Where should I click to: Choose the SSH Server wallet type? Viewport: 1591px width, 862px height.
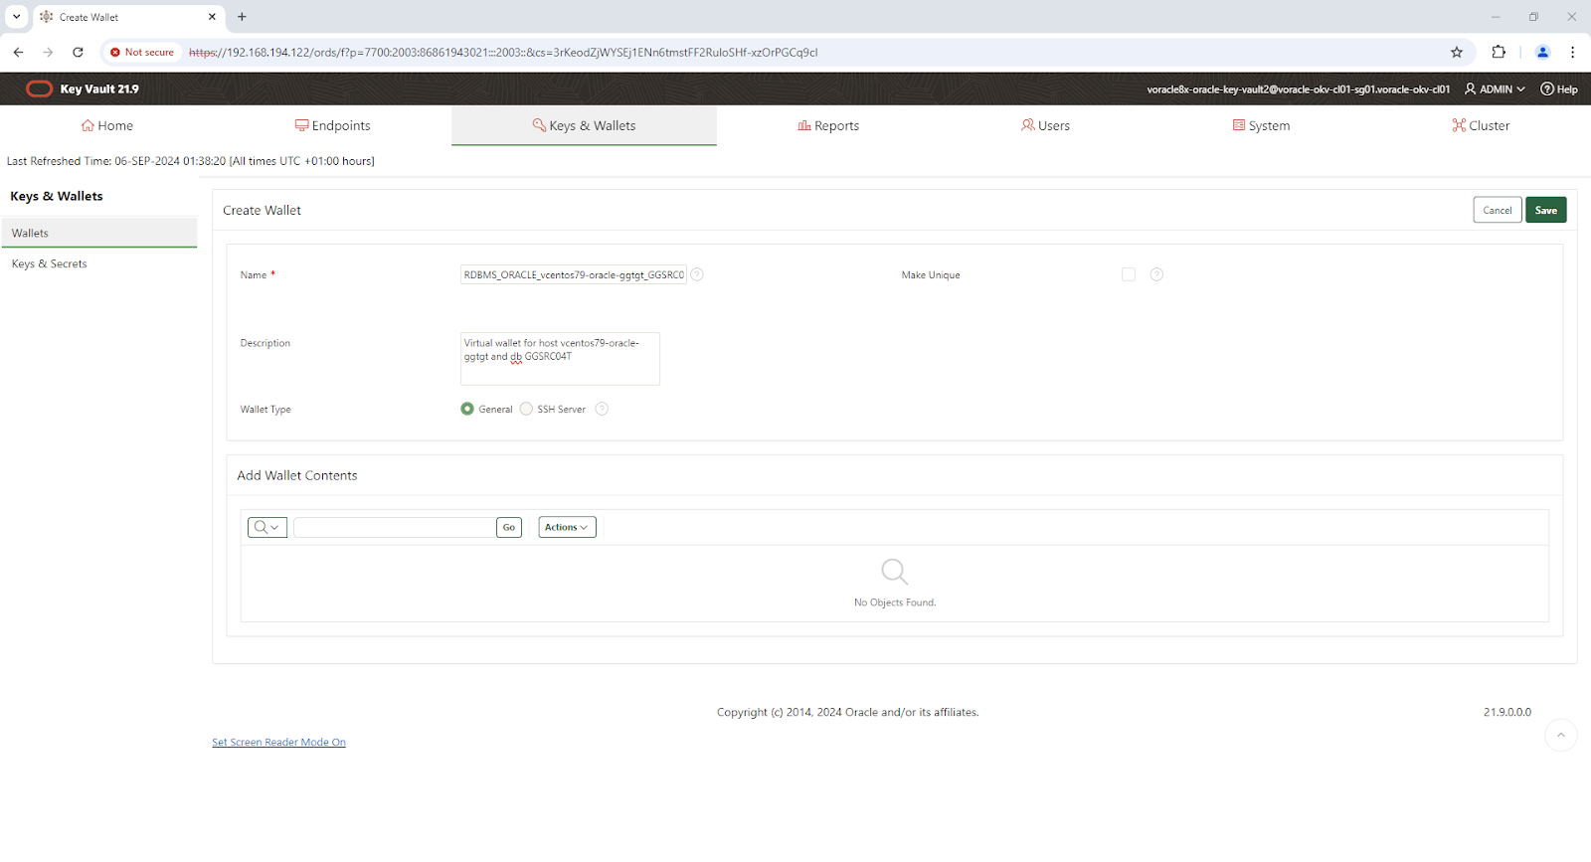[x=526, y=409]
